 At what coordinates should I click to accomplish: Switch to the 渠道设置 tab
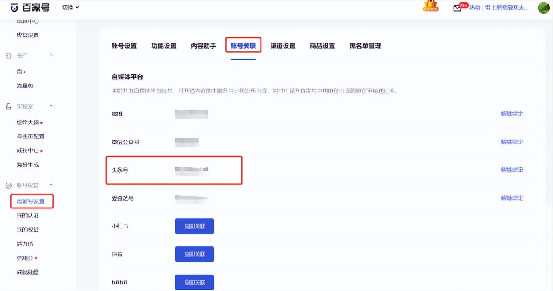tap(282, 45)
